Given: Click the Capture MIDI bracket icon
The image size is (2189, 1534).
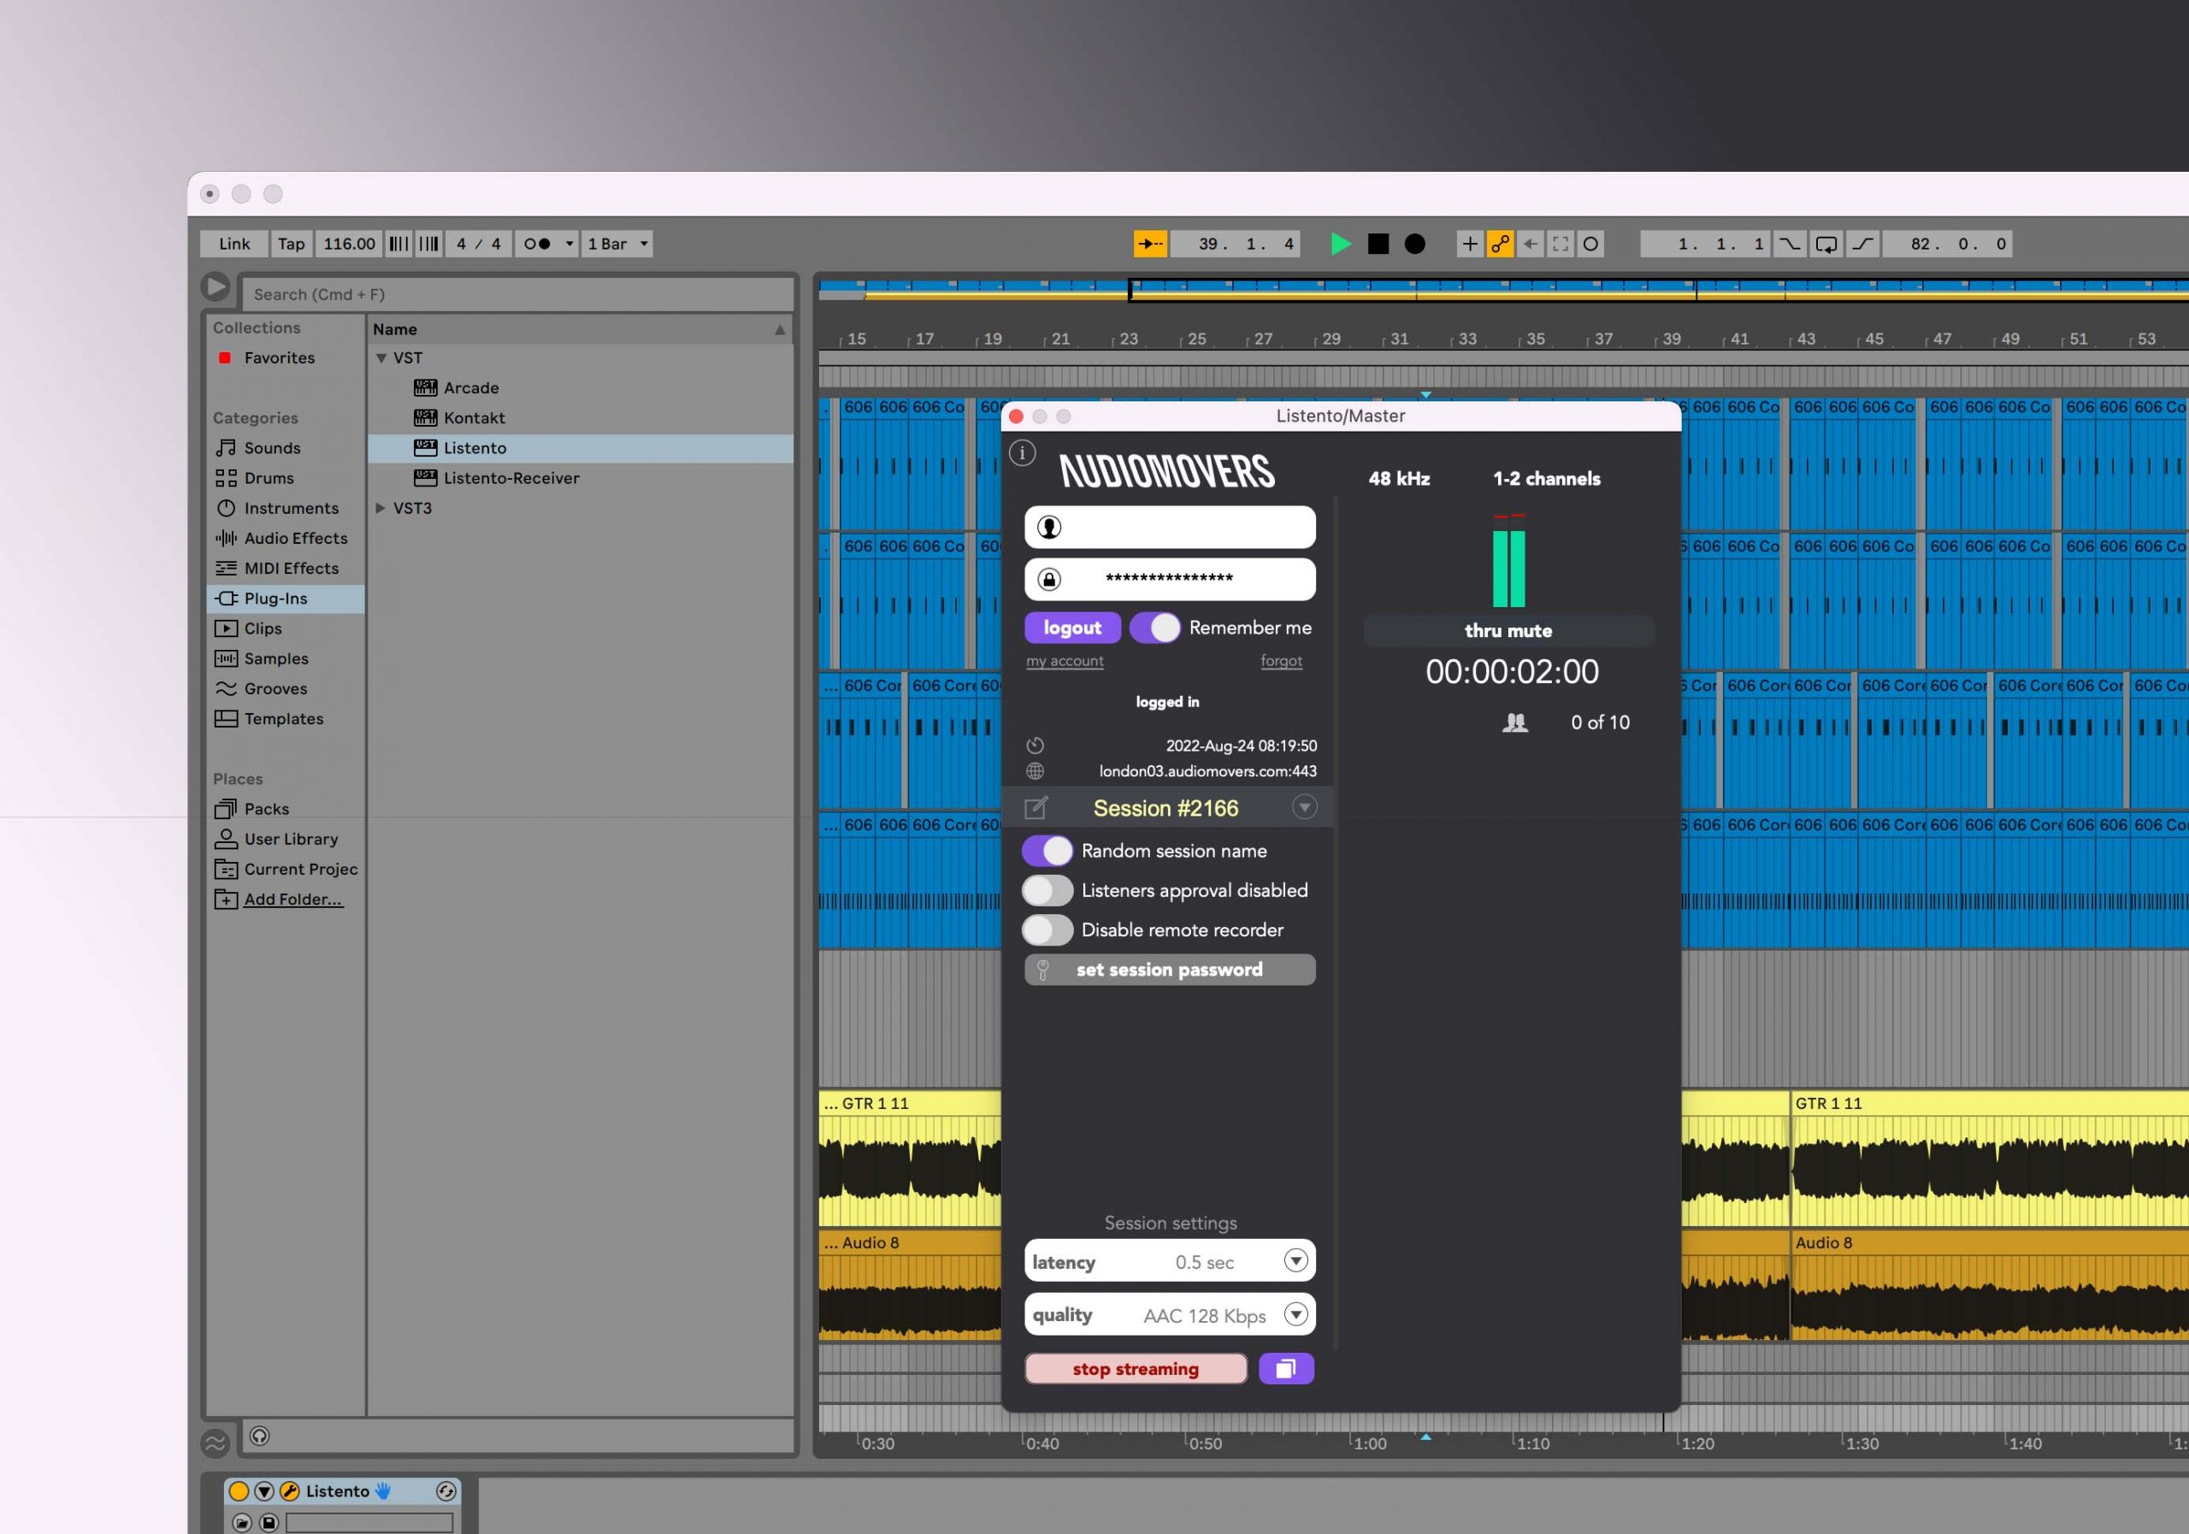Looking at the screenshot, I should pos(1561,244).
